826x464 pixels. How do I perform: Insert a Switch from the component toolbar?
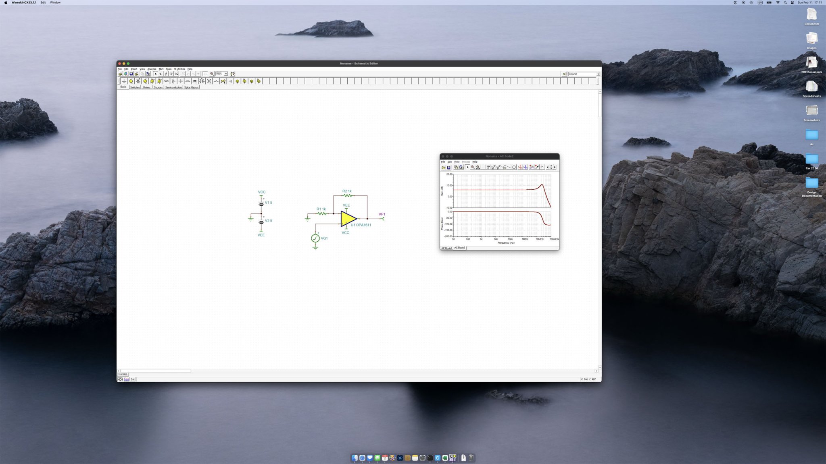[216, 81]
